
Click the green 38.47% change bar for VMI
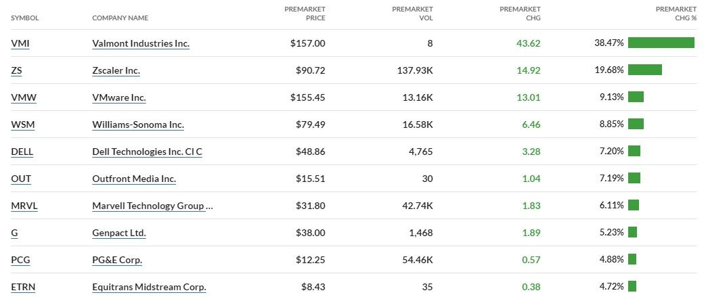click(661, 43)
